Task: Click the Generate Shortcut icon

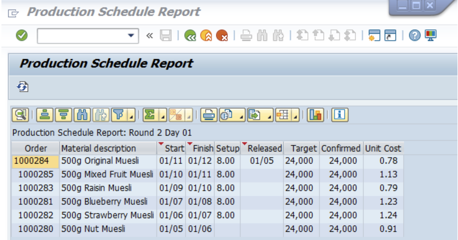Action: coord(390,36)
